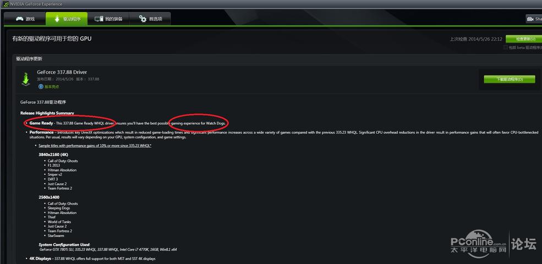Enable the beta driver checkbox

tap(505, 47)
